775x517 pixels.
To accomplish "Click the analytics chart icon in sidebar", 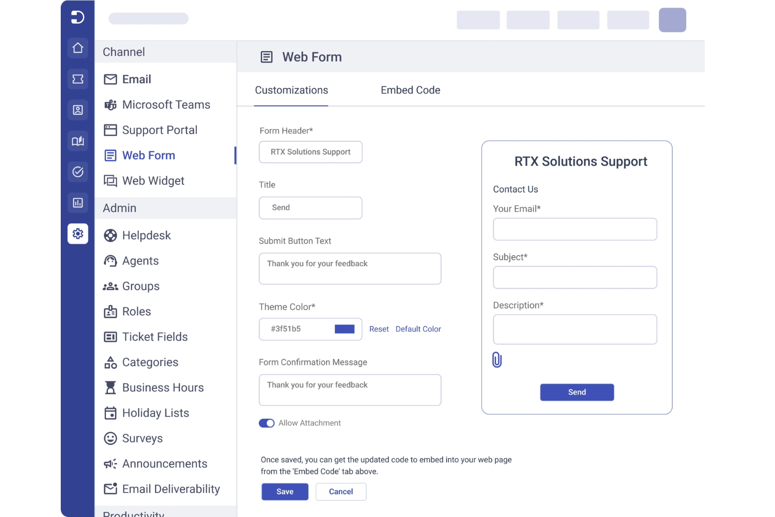I will [x=77, y=203].
